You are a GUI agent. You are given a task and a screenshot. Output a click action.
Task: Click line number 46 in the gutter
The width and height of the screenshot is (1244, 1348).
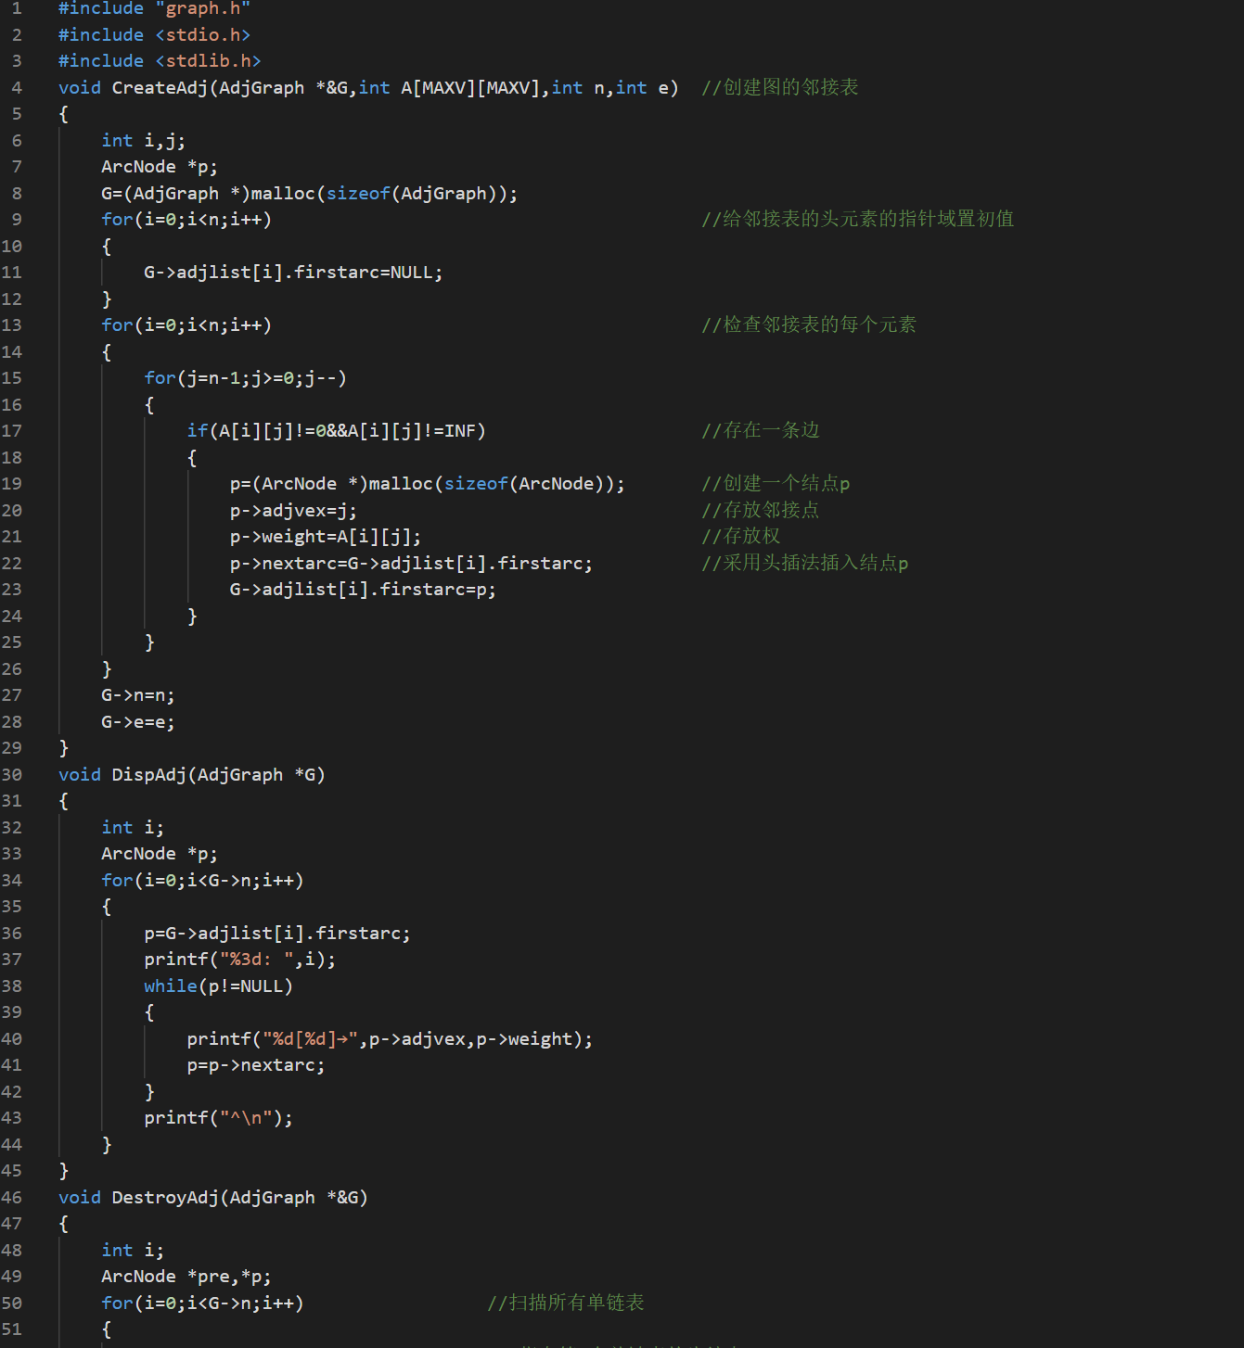[11, 1197]
